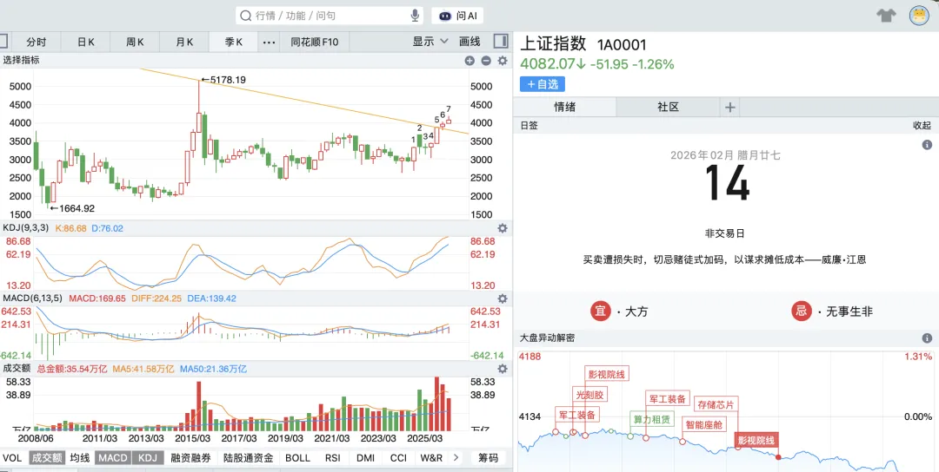Open KDJ indicator settings gear
The image size is (939, 472).
coord(503,228)
